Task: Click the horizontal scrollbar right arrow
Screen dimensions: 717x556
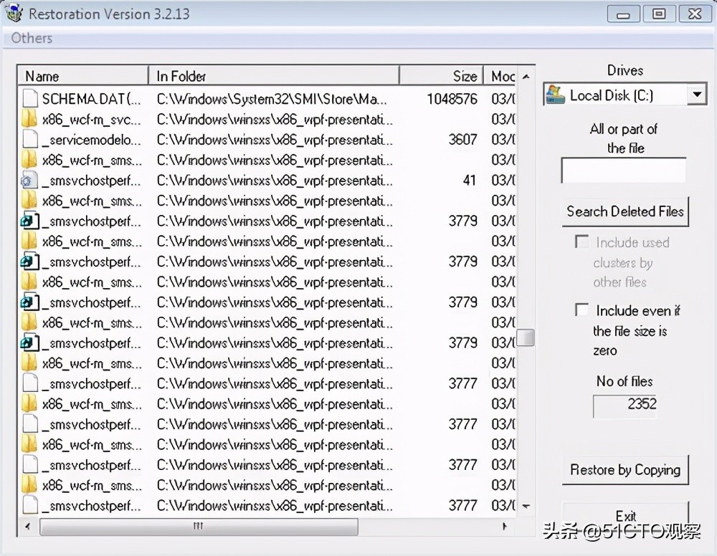Action: 504,527
